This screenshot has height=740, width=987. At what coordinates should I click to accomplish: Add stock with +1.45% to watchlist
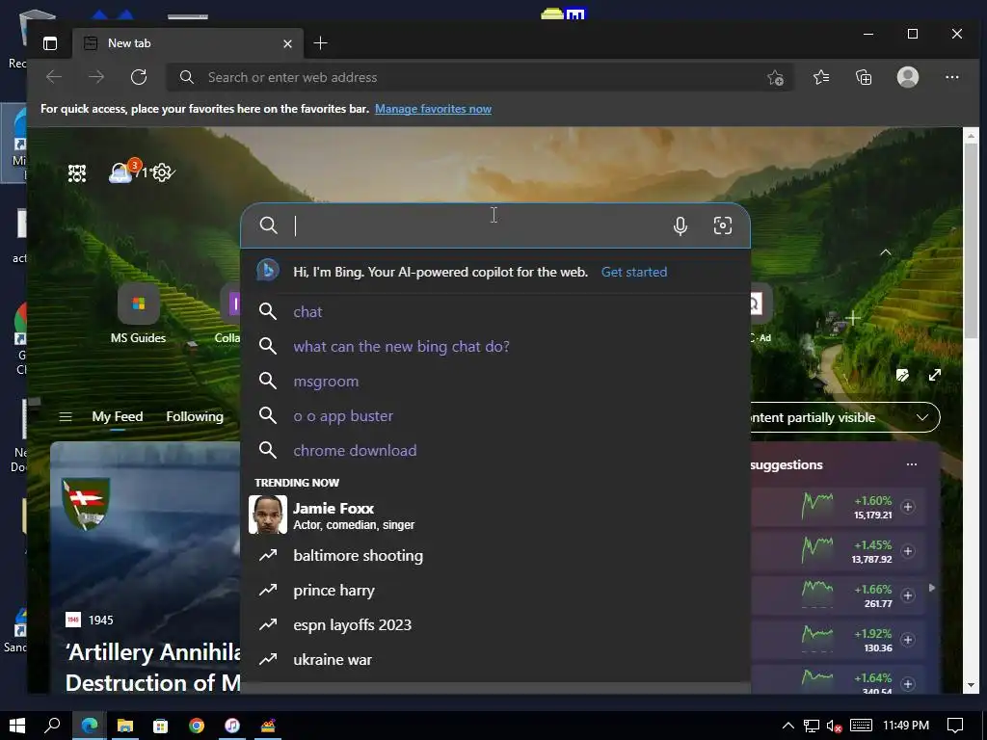[908, 551]
